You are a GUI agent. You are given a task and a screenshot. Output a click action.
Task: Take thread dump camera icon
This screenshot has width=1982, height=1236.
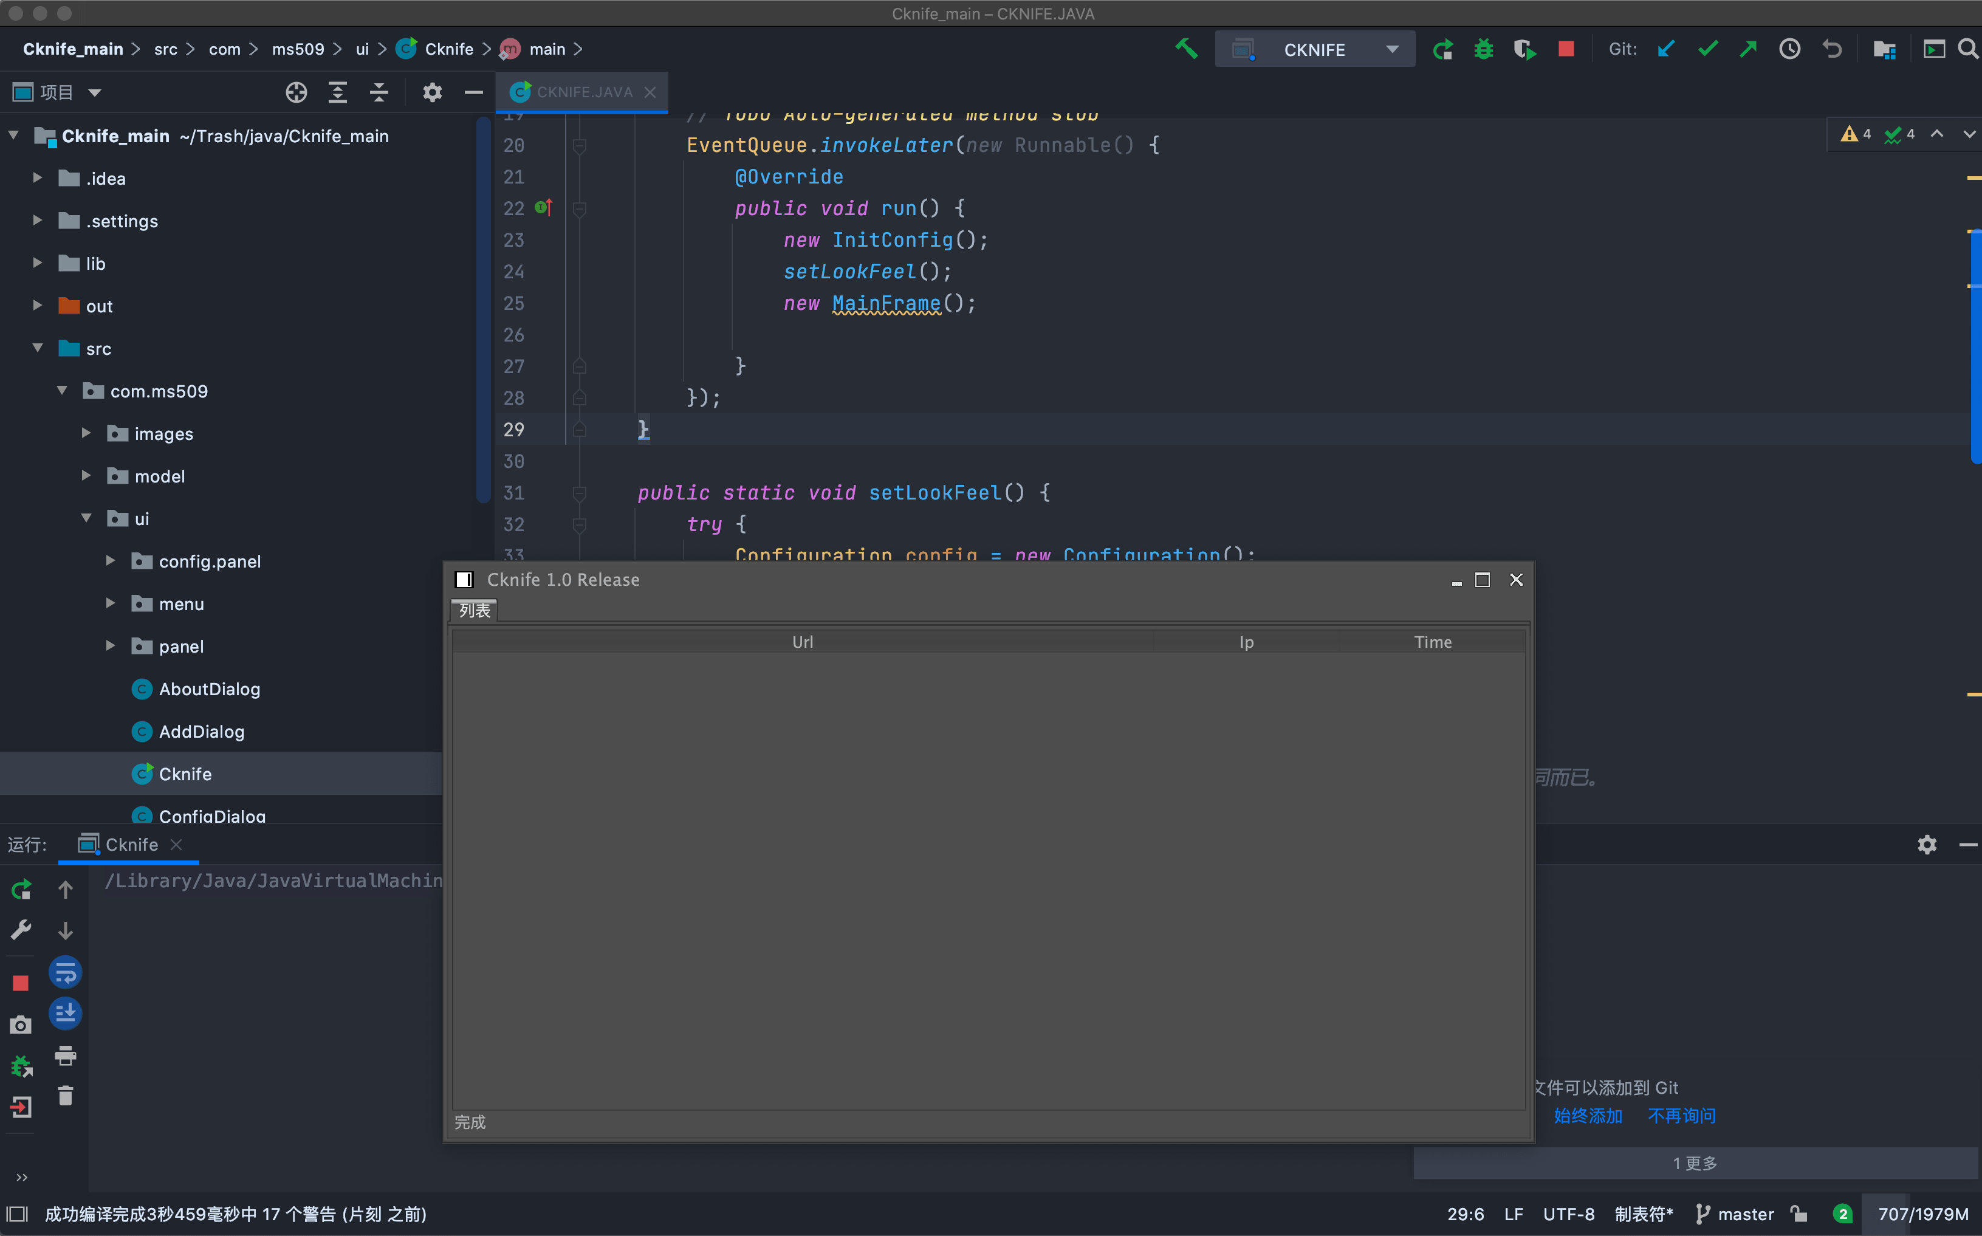point(21,1025)
